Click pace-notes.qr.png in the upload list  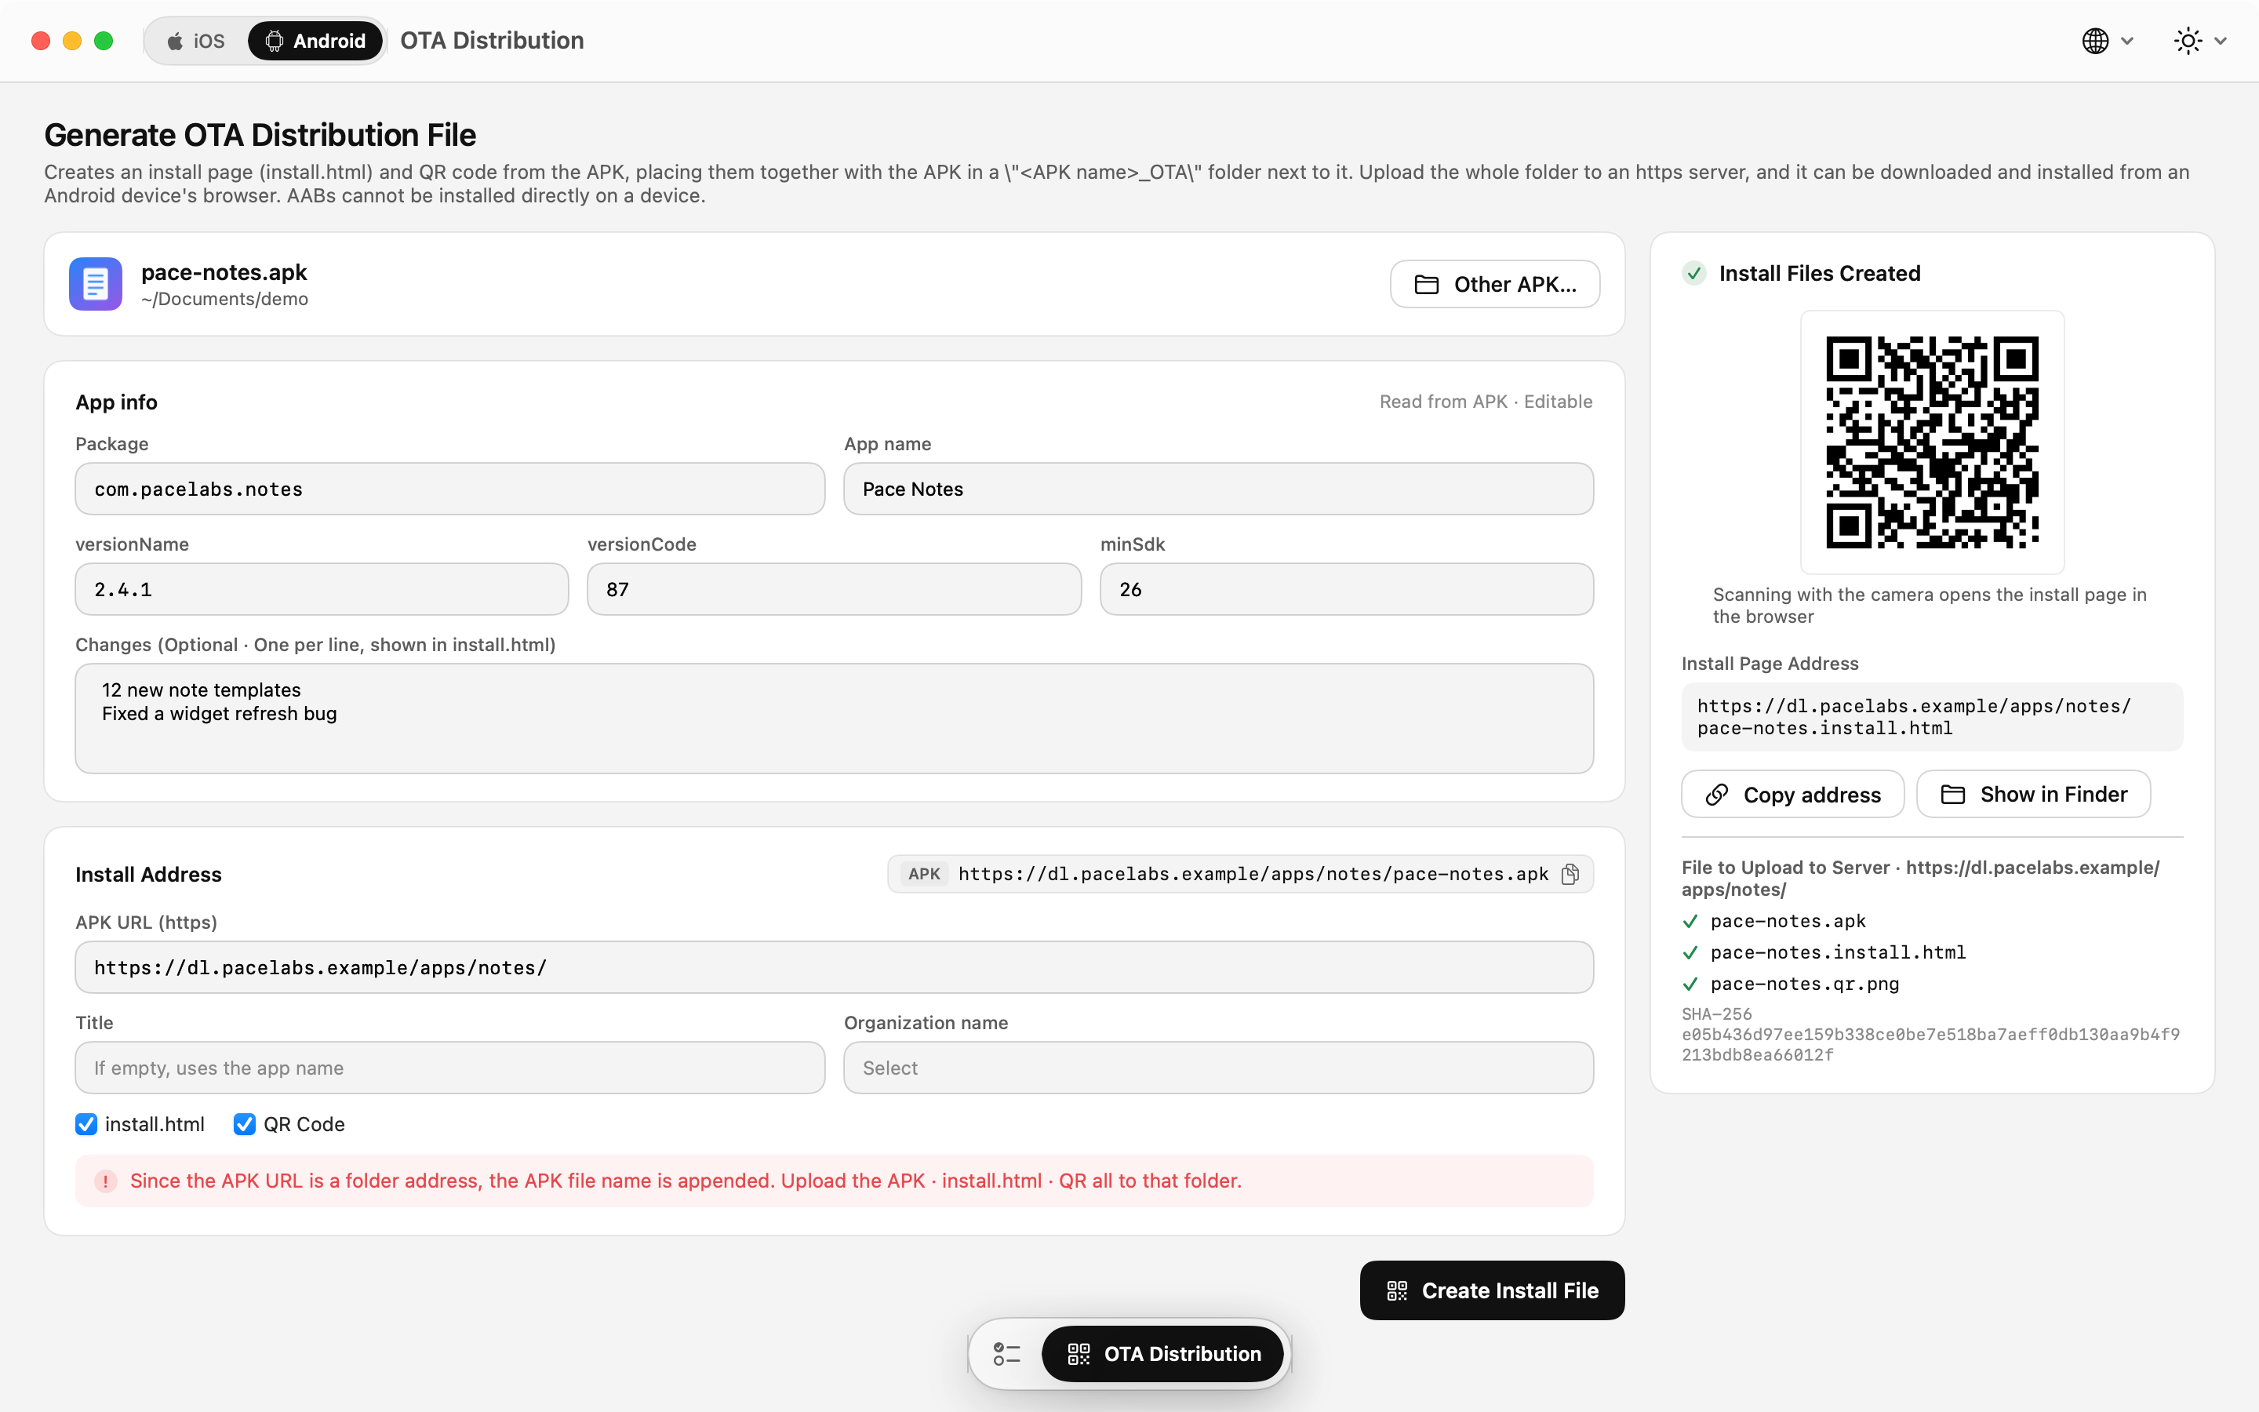pos(1804,984)
